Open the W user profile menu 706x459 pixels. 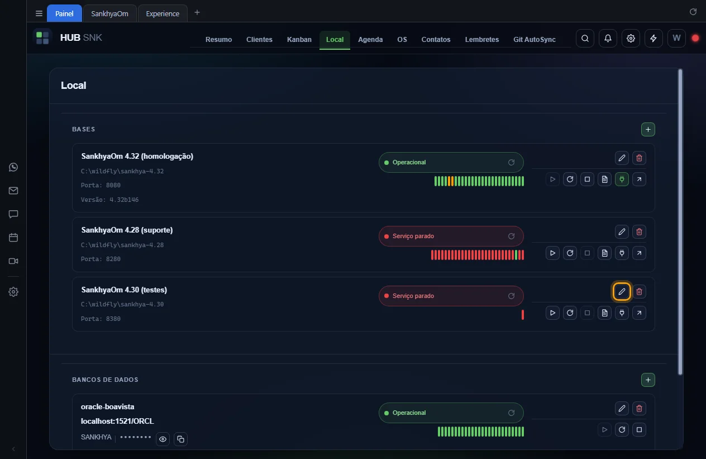click(x=676, y=38)
